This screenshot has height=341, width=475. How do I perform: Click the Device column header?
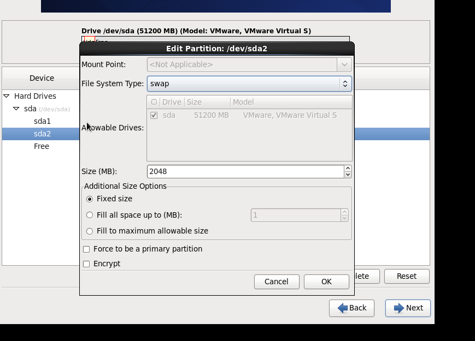coord(42,79)
